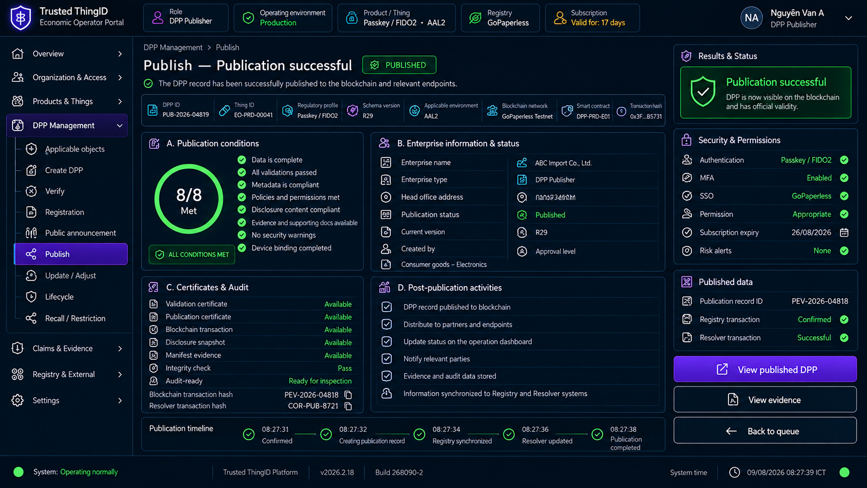Click the DPP ID document icon
867x488 pixels.
tap(153, 110)
